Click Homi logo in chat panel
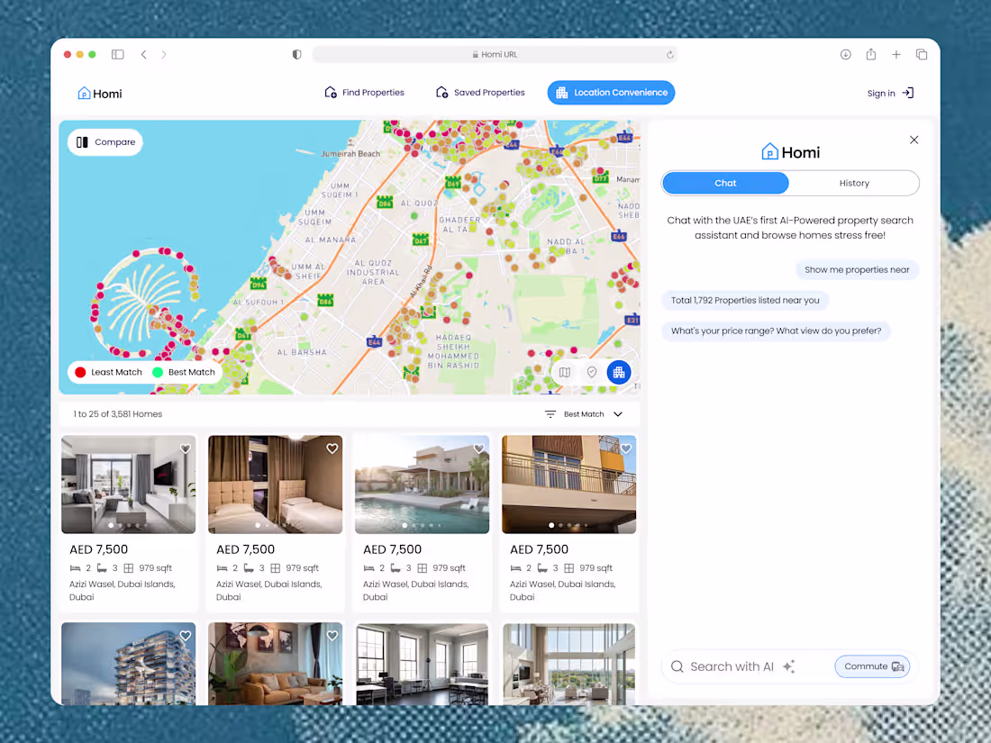This screenshot has width=991, height=743. [790, 152]
